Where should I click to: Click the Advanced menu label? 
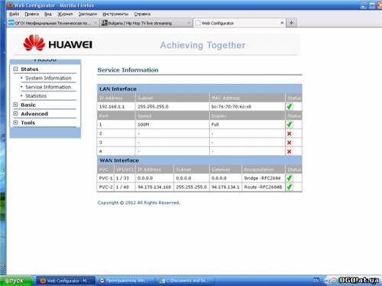[34, 114]
